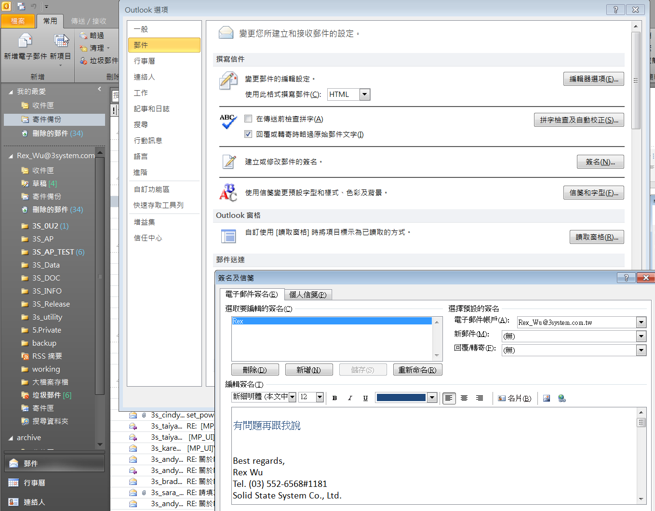
Task: Select 行事曆 in Outlook Options sidebar
Action: [x=164, y=61]
